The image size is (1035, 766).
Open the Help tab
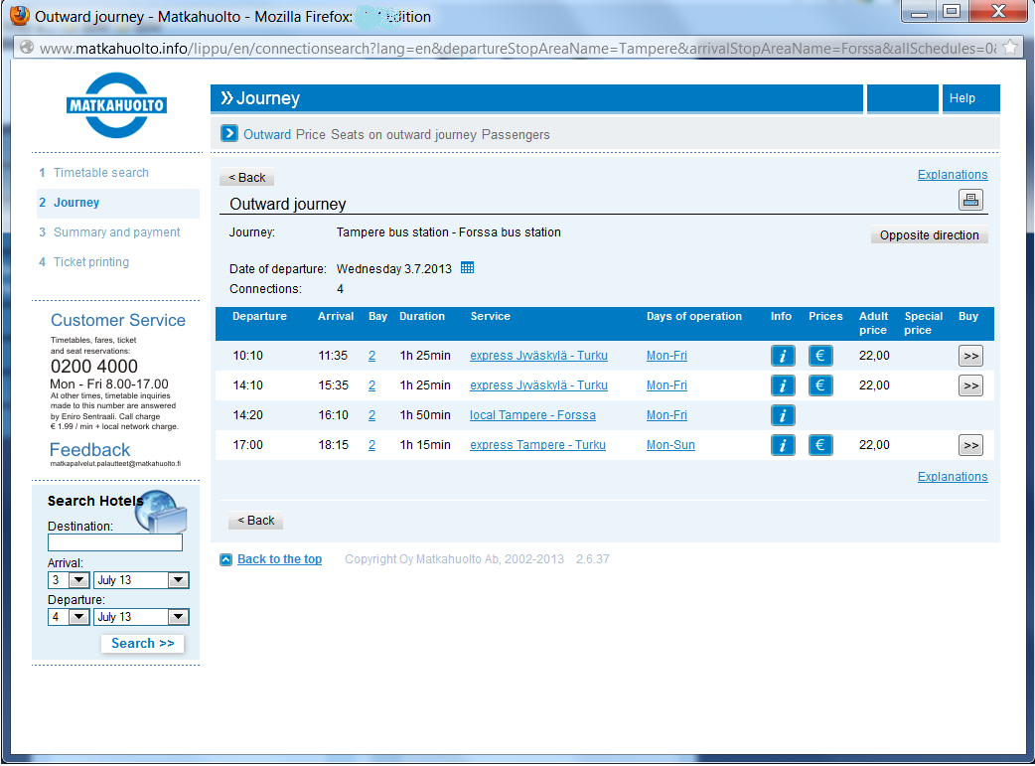[x=962, y=98]
